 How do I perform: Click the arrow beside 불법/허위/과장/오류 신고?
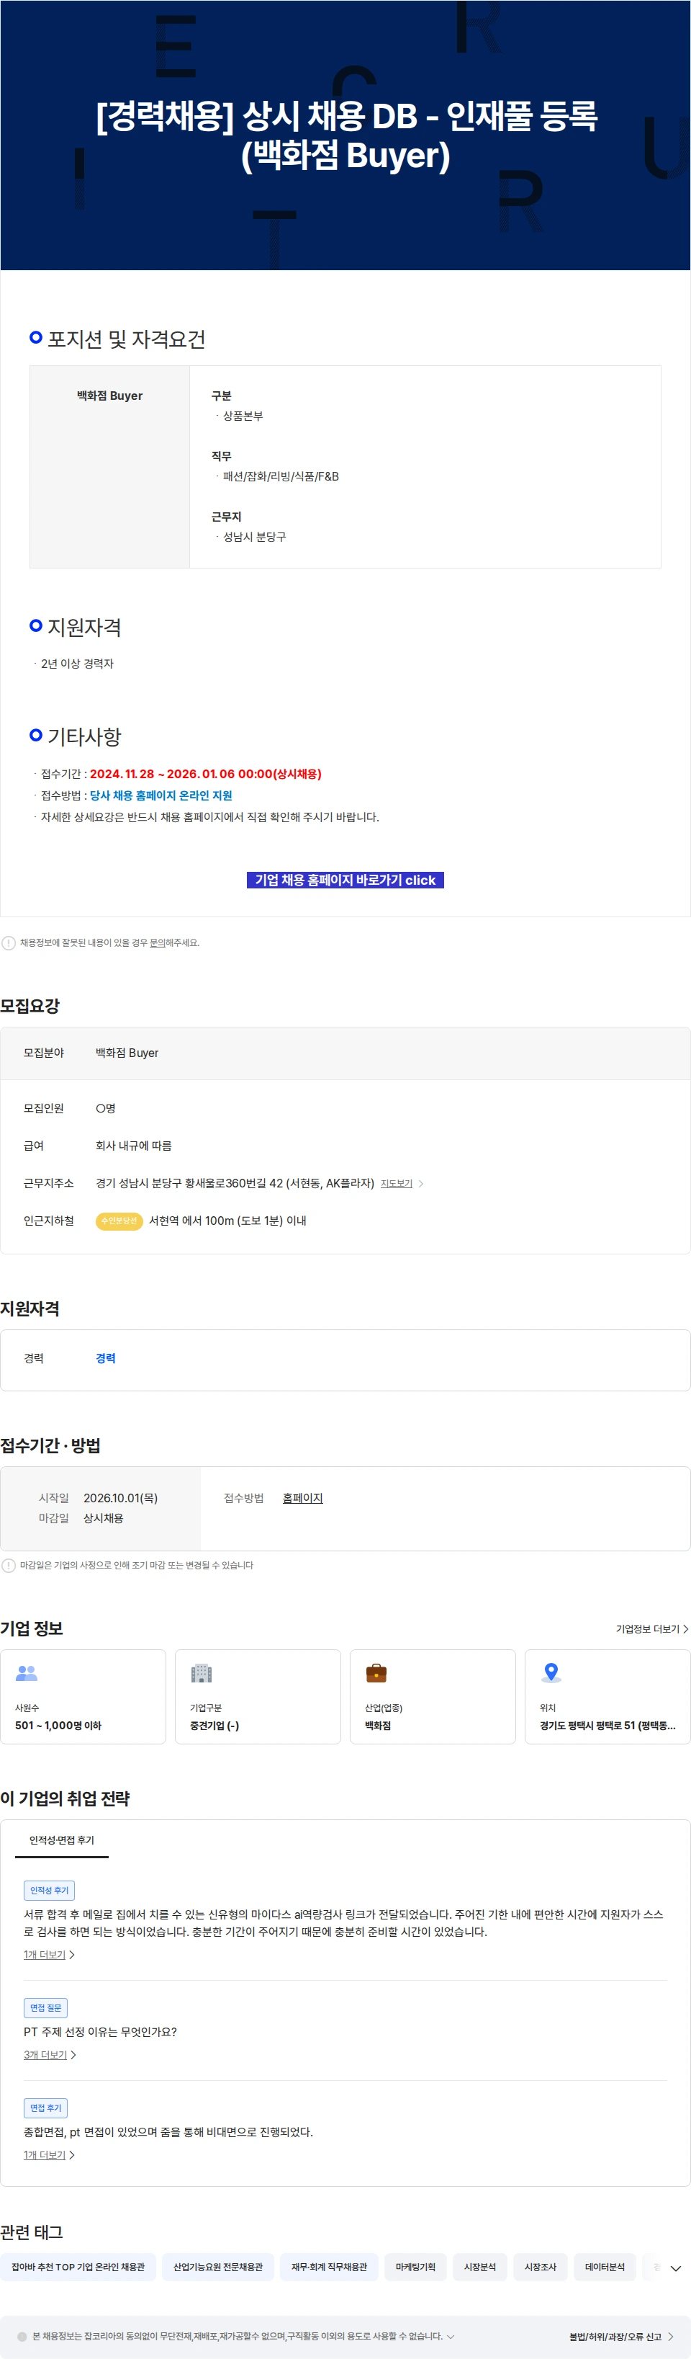[x=671, y=2336]
